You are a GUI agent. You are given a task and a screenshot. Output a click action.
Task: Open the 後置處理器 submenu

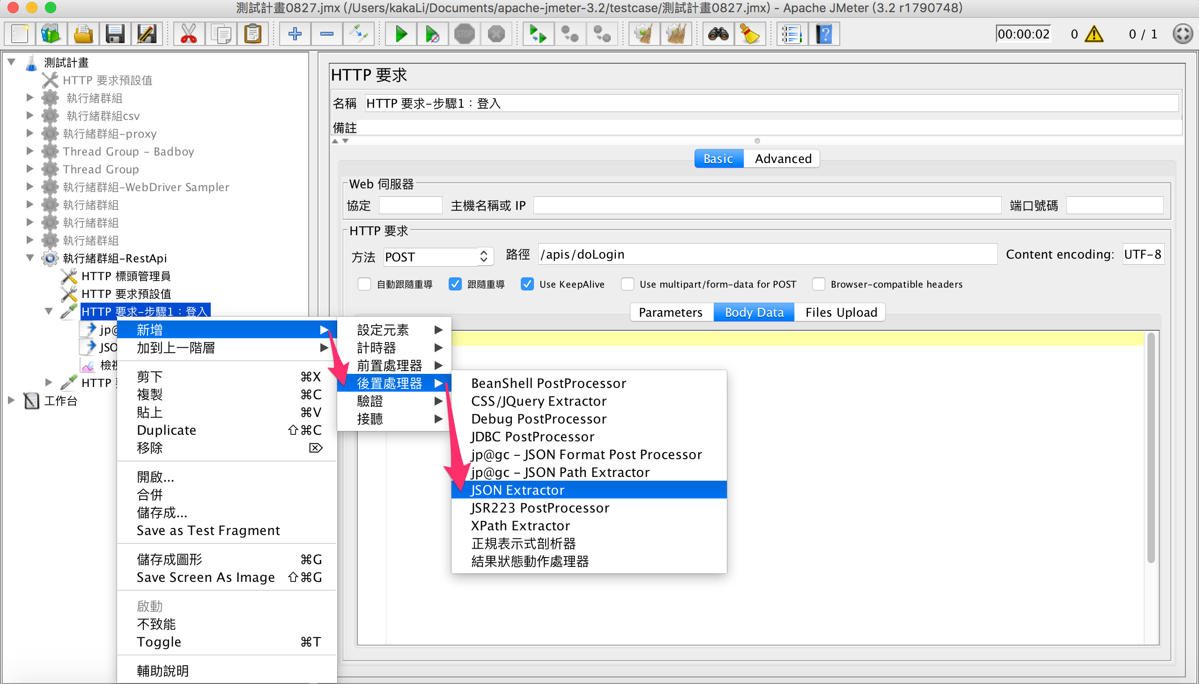[394, 383]
